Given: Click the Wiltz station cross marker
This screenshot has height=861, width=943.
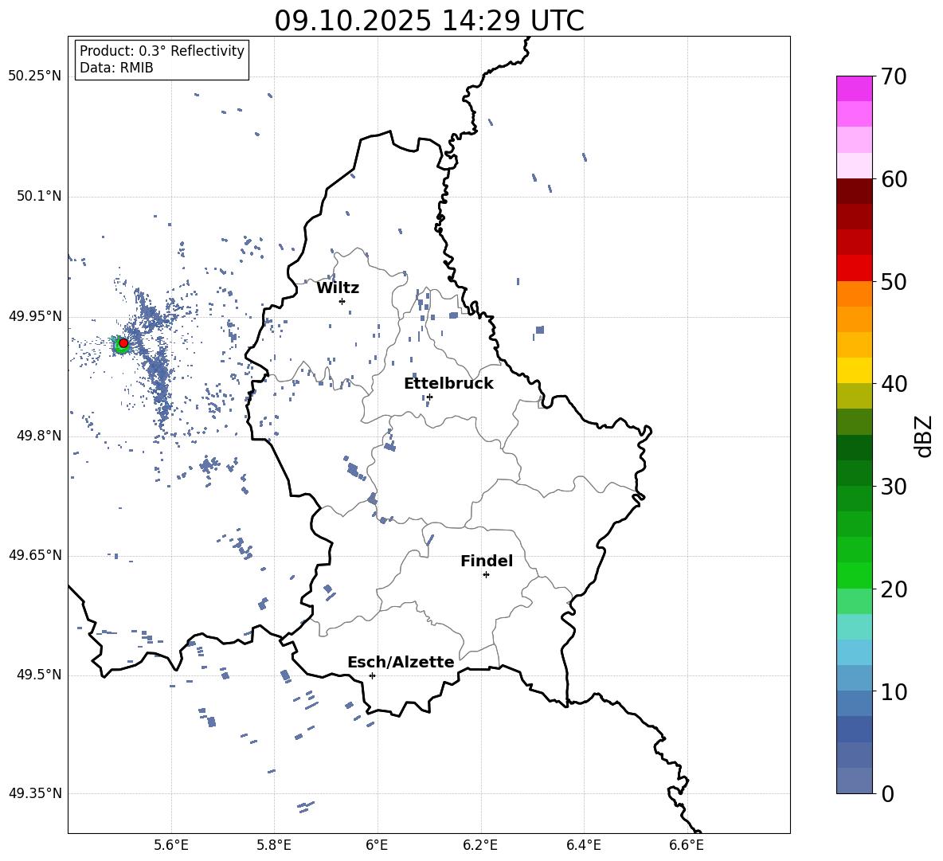Looking at the screenshot, I should 342,301.
